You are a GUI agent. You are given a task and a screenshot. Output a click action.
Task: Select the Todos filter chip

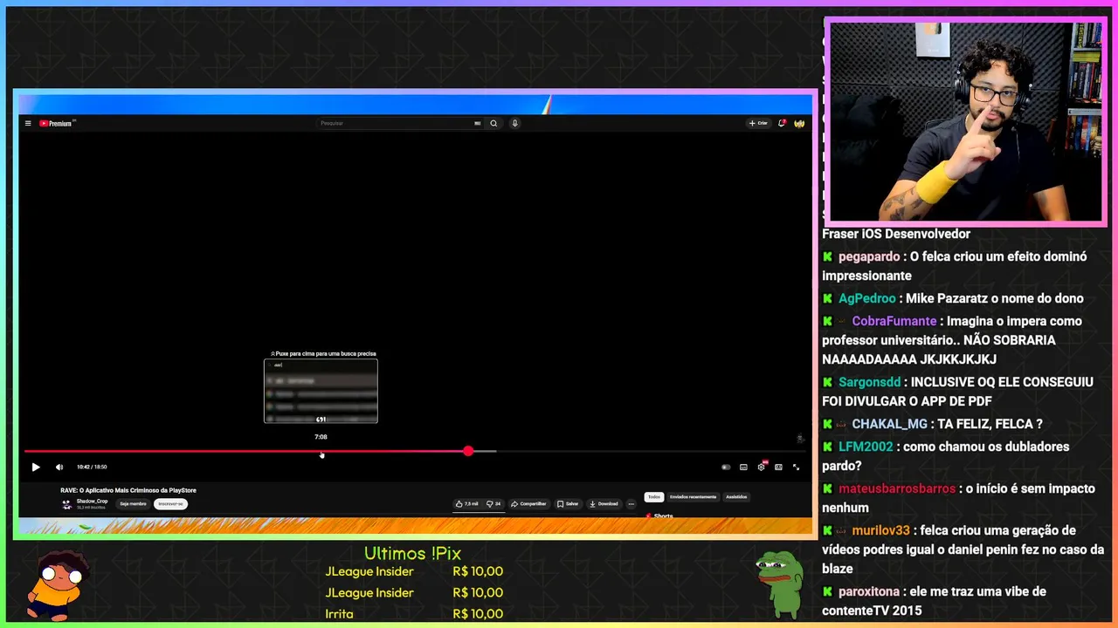[653, 497]
